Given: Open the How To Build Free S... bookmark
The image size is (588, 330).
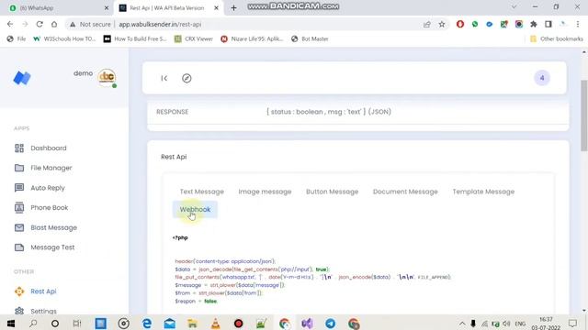Looking at the screenshot, I should coord(135,38).
